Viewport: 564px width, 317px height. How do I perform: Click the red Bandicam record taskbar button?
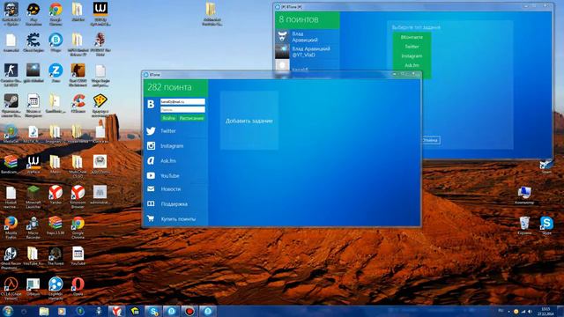[189, 311]
